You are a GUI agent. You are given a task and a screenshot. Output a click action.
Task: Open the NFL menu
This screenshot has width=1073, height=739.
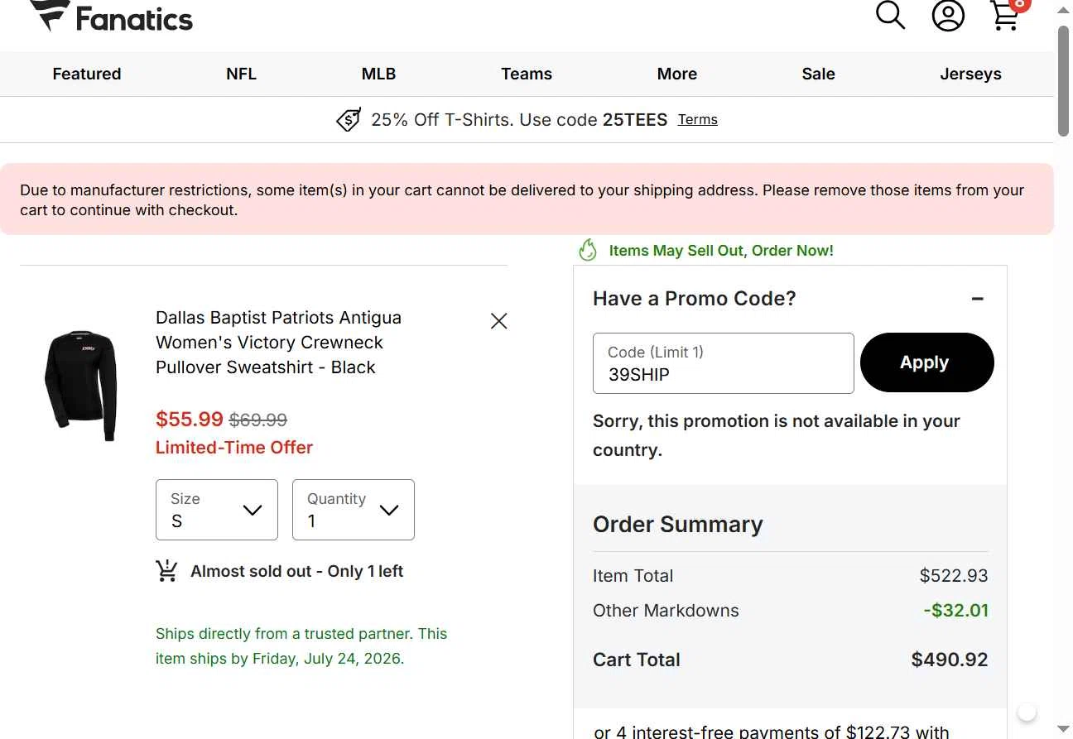(242, 74)
